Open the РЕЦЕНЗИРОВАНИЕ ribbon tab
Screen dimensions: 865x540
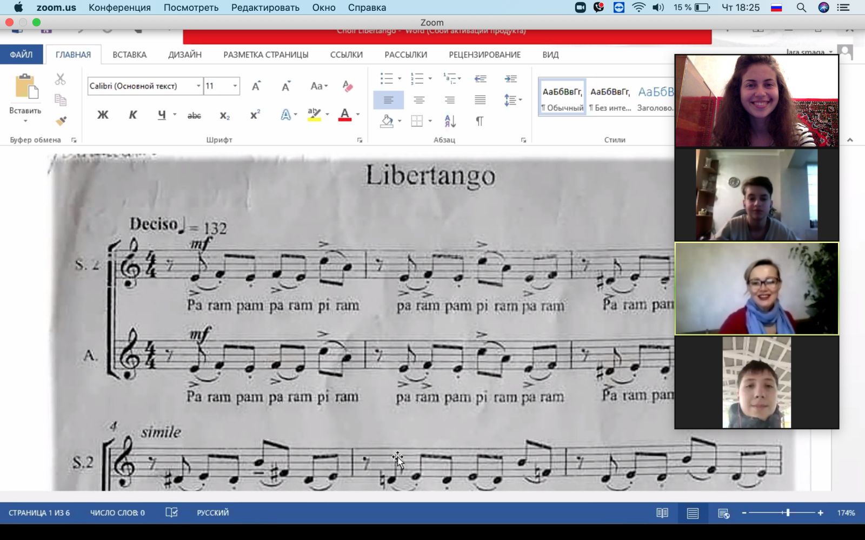[x=484, y=55]
